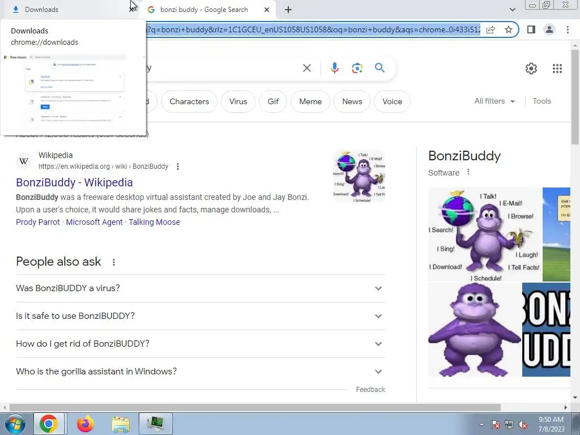The image size is (580, 435).
Task: Click the BonziBuddy knowledge panel title
Action: 464,156
